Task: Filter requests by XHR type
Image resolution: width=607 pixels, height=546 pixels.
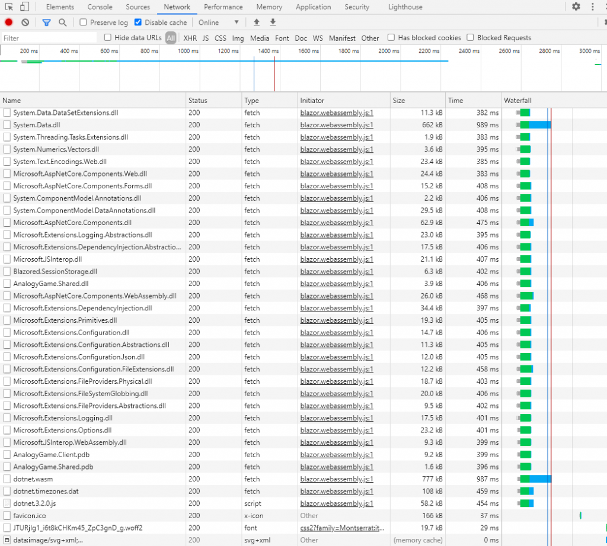Action: pos(190,38)
